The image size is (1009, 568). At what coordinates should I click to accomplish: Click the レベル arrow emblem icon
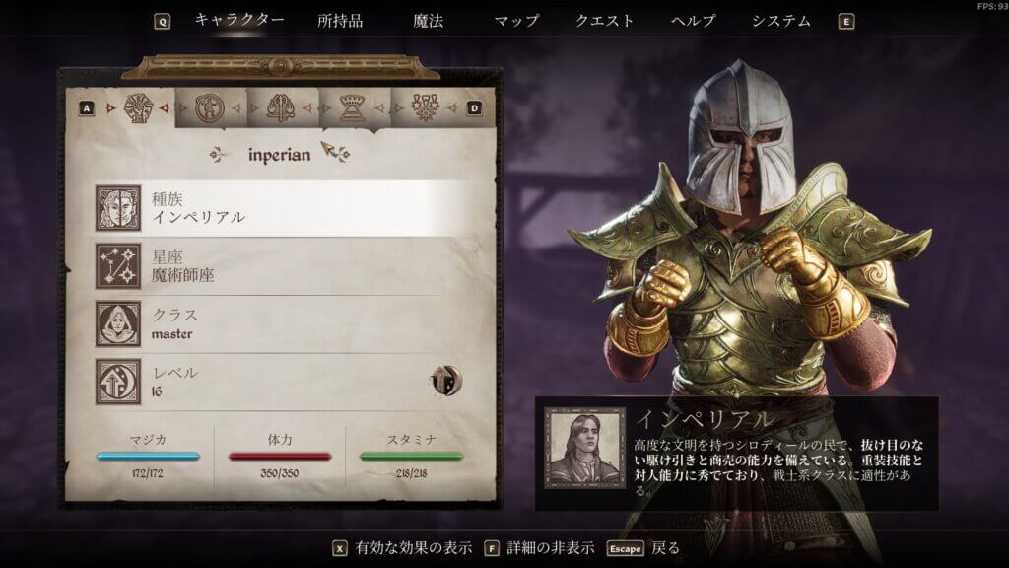coord(118,382)
